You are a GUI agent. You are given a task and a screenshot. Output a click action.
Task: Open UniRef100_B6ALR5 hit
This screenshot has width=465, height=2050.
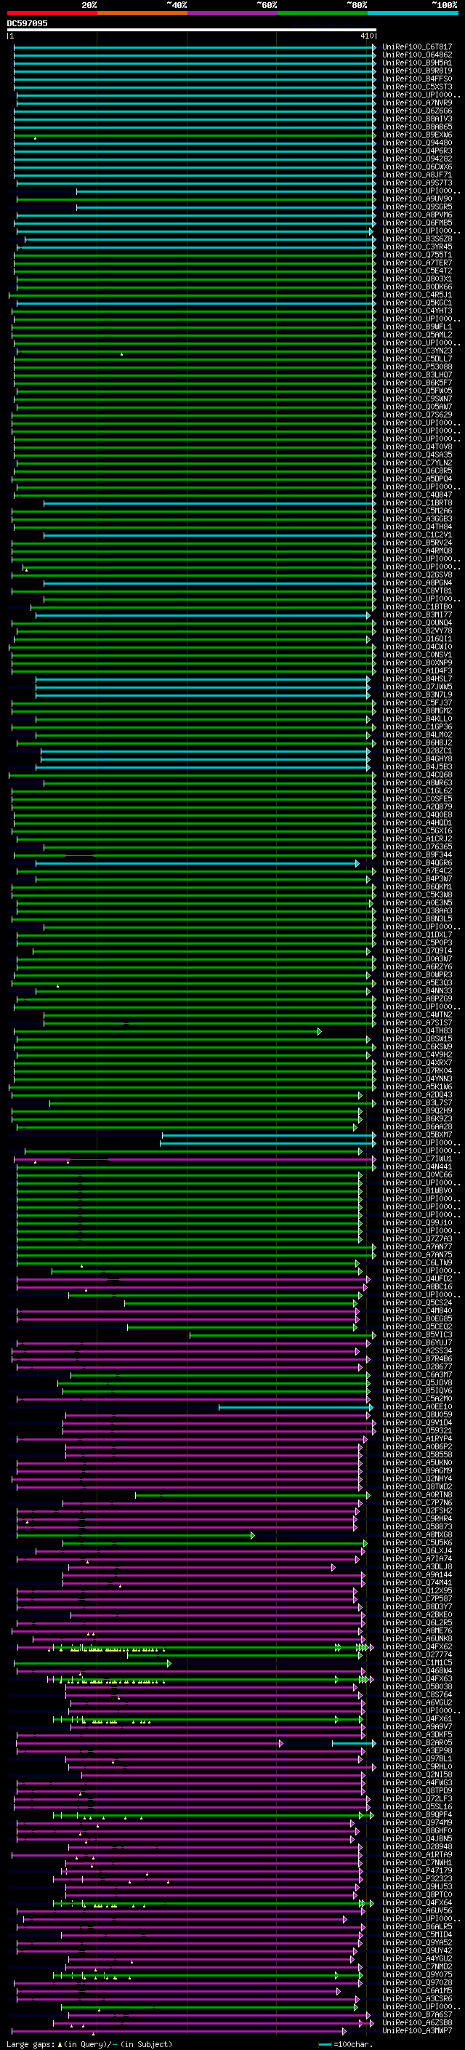[417, 1926]
